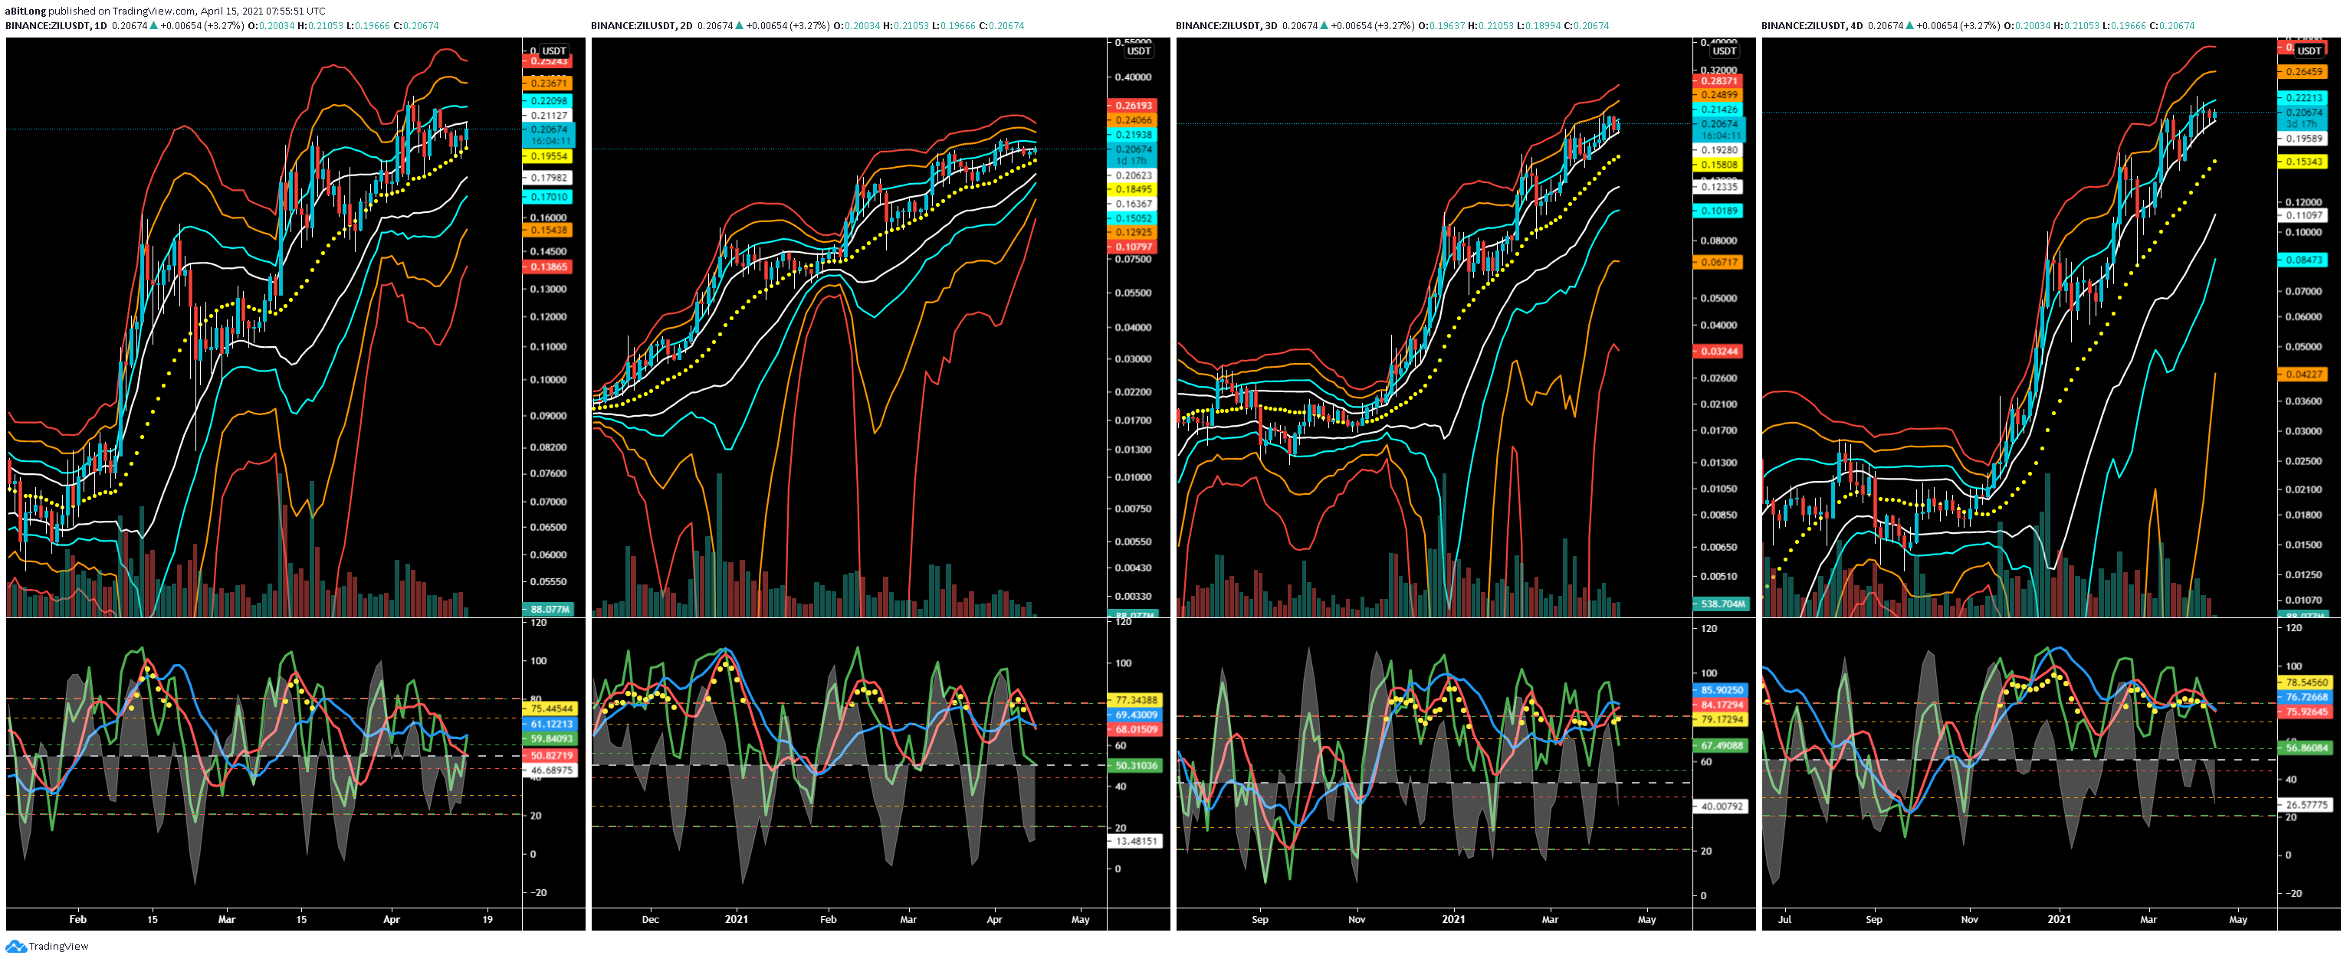This screenshot has height=962, width=2347.
Task: Click the 0.15438 orange price label
Action: (x=549, y=231)
